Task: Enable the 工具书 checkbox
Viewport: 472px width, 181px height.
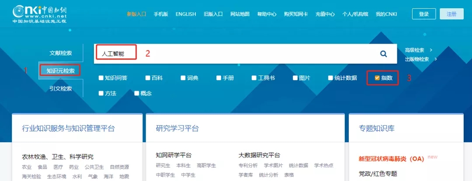Action: click(x=254, y=78)
